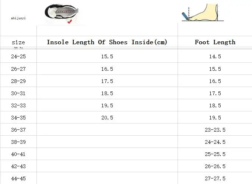Click the red checkmark under the shoe
The height and width of the screenshot is (184, 252).
pos(70,22)
